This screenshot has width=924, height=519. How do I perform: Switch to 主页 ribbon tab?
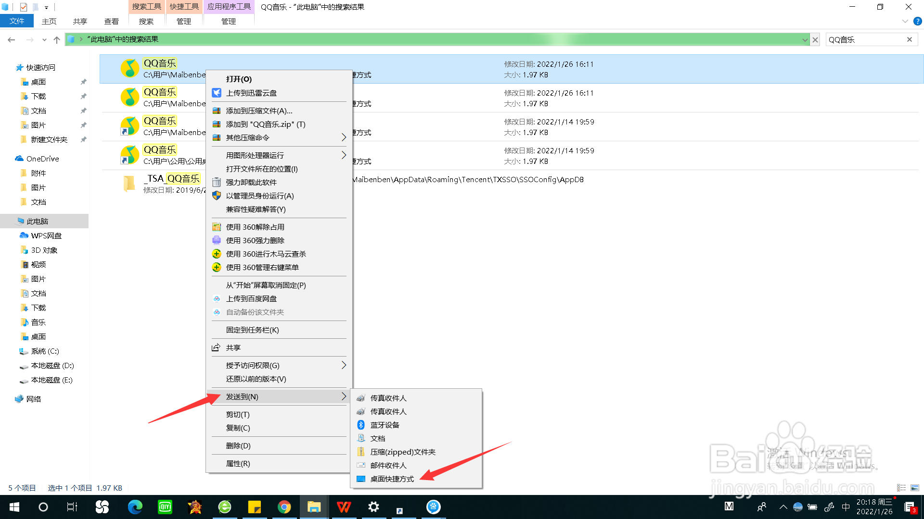(49, 21)
